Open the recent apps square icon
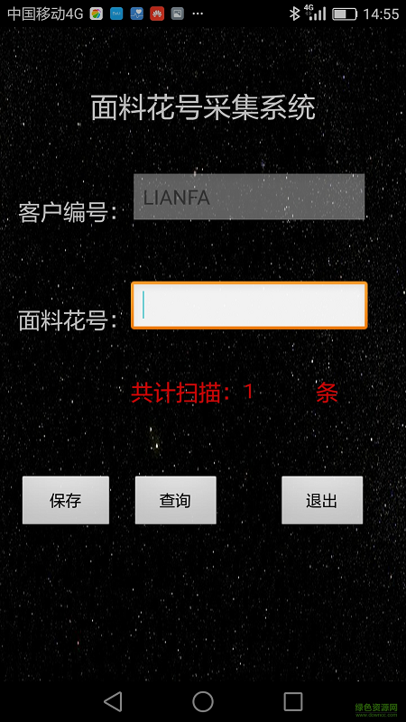406x722 pixels. [292, 702]
